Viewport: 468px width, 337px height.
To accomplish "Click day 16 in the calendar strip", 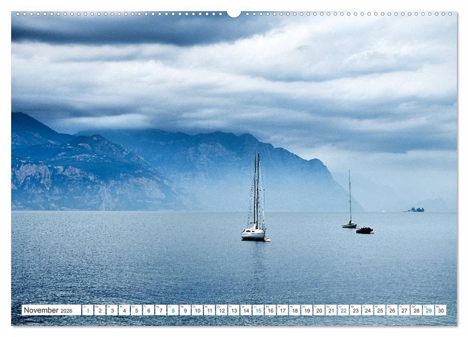I will (271, 310).
